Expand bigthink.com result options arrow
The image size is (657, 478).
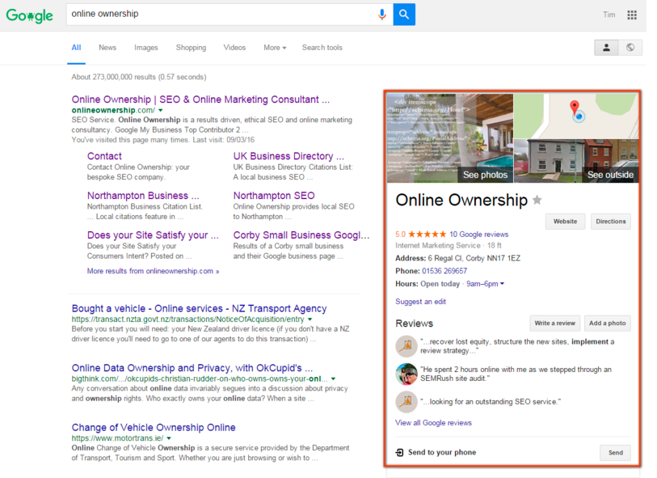(333, 379)
